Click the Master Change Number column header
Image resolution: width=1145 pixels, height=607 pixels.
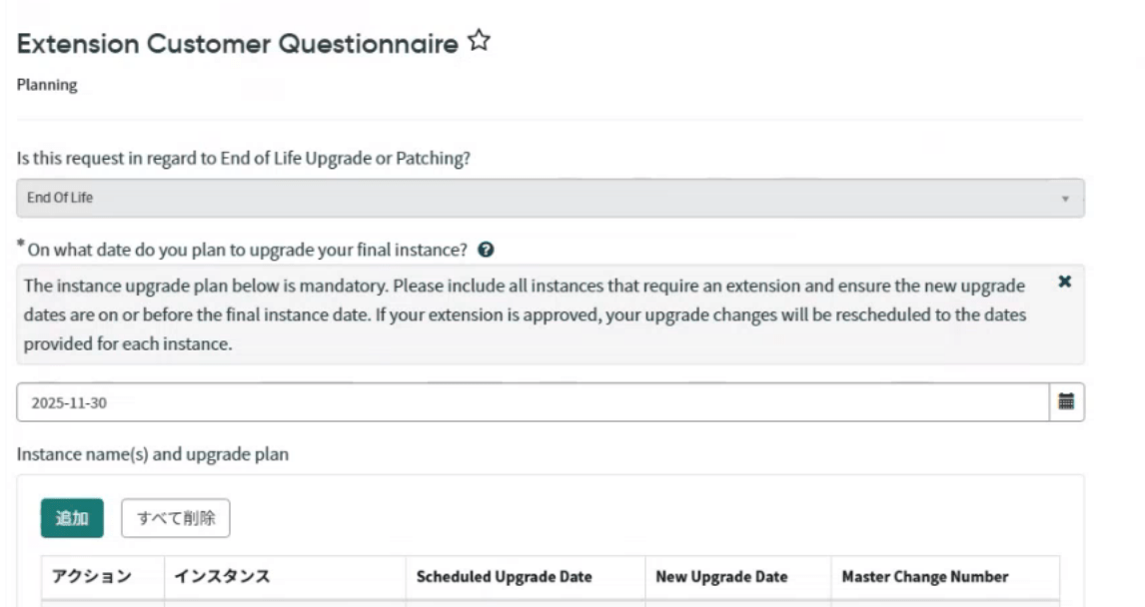coord(925,576)
